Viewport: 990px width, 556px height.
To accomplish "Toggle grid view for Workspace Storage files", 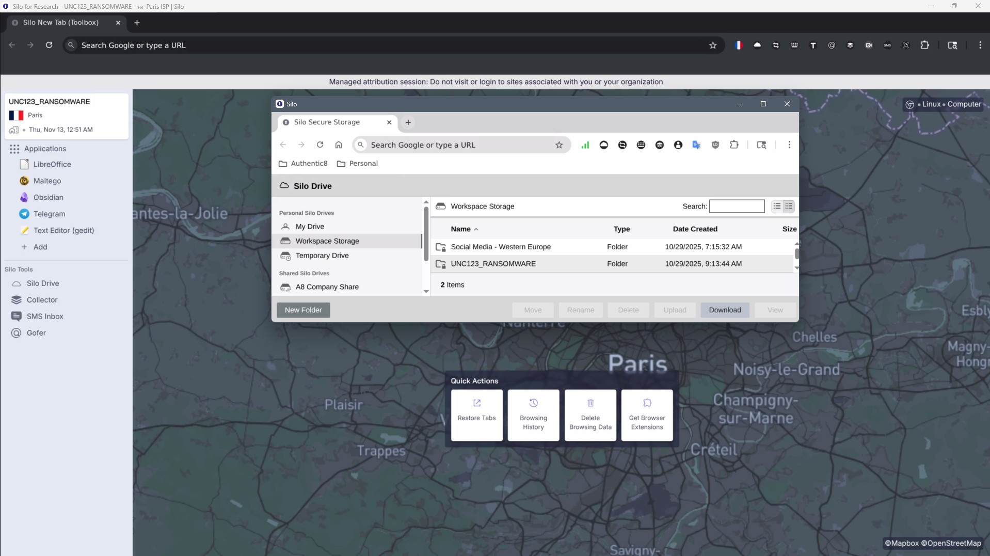I will click(x=788, y=206).
